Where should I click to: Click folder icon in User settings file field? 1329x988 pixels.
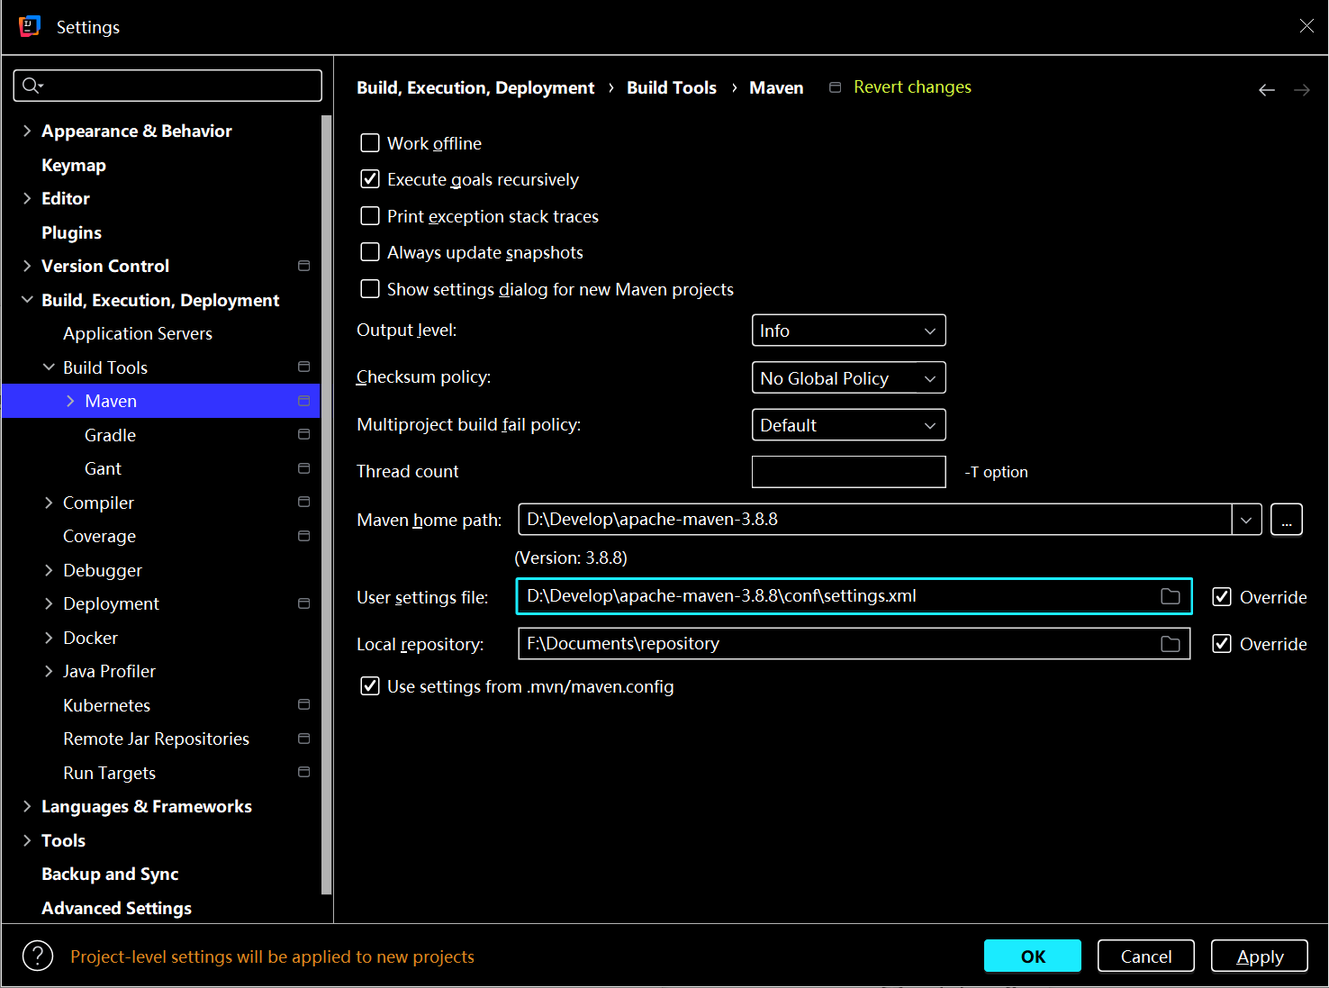coord(1170,596)
